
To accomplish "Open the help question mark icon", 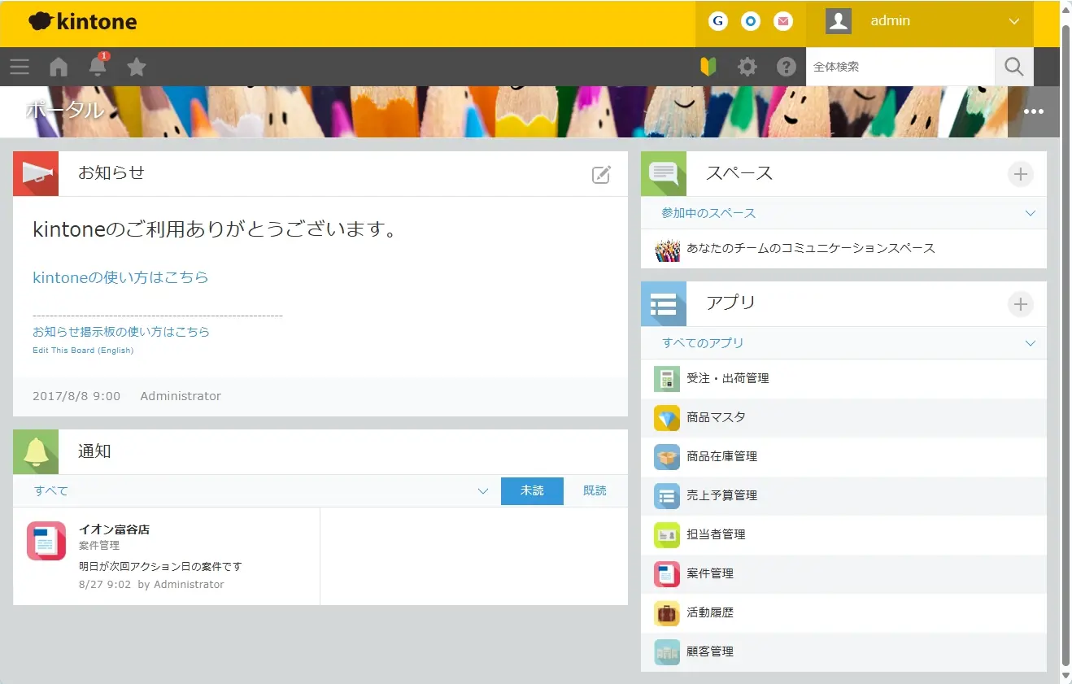I will (x=787, y=67).
